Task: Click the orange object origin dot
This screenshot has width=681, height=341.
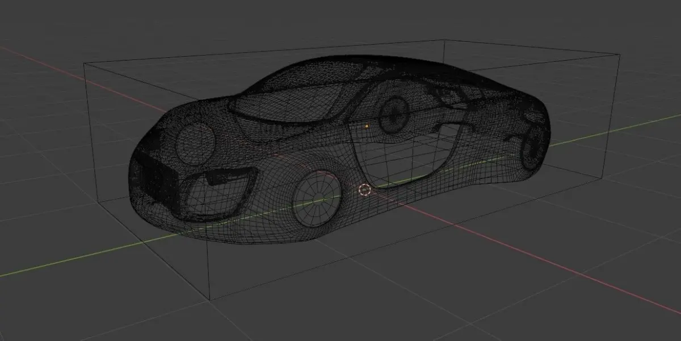Action: point(367,126)
